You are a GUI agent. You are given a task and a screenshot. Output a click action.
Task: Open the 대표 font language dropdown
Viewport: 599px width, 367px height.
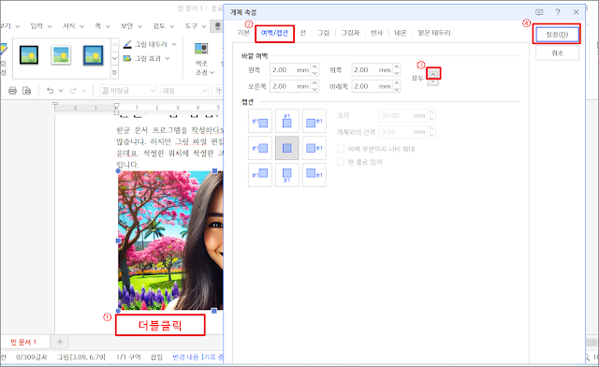(185, 91)
